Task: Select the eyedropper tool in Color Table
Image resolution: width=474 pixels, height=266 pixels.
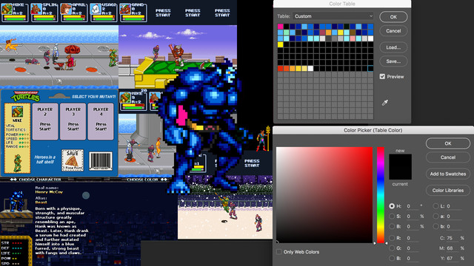Action: click(384, 103)
